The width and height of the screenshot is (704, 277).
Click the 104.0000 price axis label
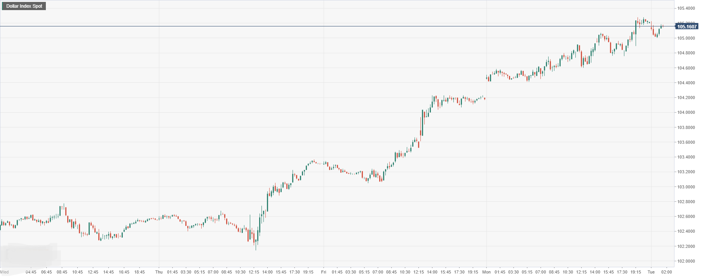tap(686, 113)
